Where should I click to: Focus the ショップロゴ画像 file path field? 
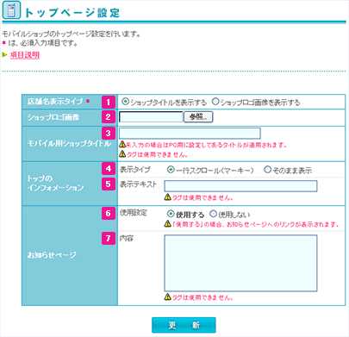pos(151,117)
